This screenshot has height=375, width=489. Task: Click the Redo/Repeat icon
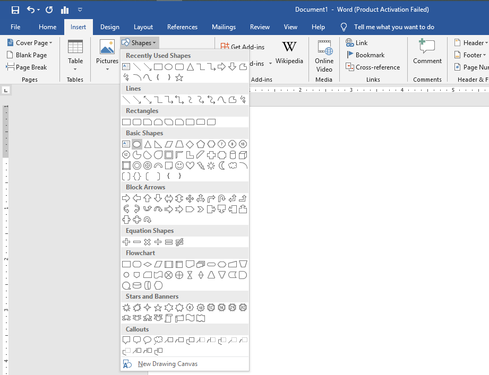(49, 10)
